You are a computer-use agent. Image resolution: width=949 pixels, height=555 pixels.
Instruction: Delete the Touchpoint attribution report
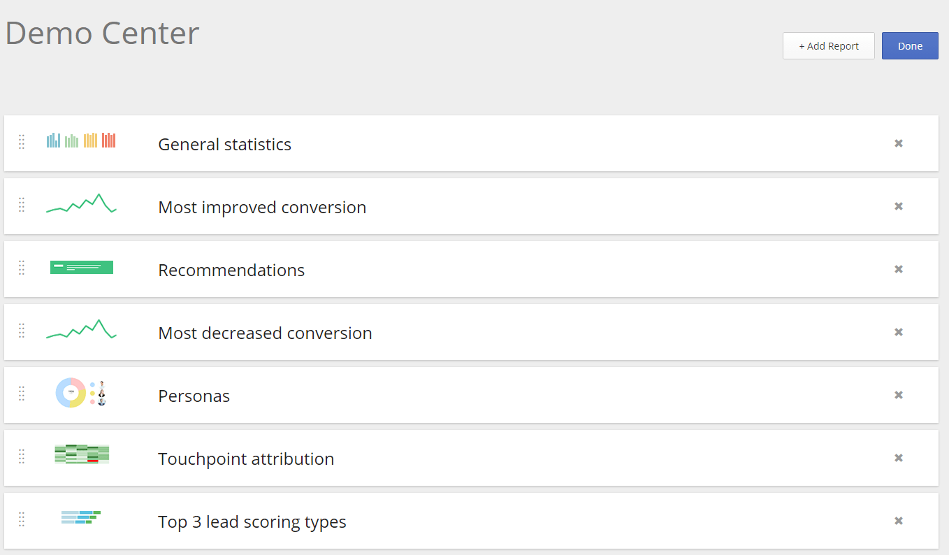click(899, 458)
